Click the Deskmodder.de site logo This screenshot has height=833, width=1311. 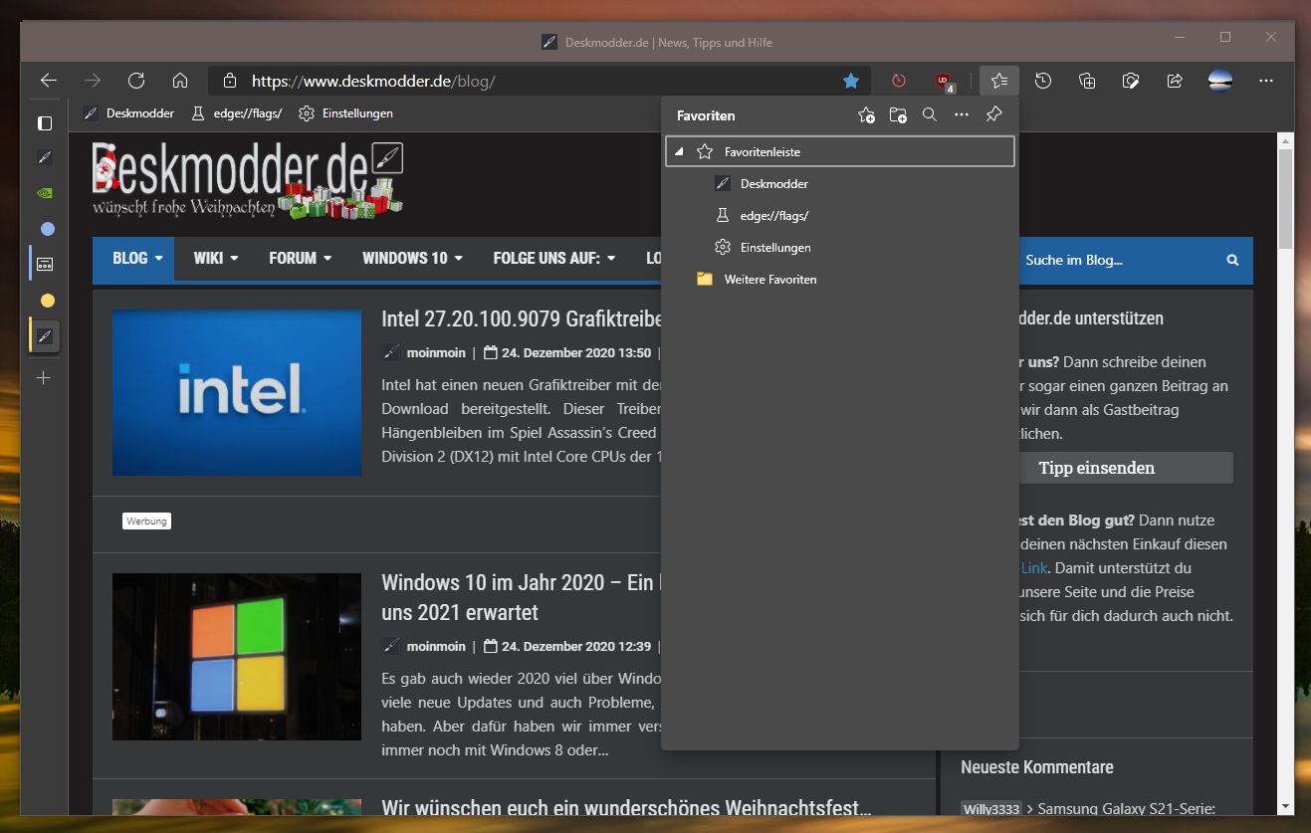(x=248, y=179)
